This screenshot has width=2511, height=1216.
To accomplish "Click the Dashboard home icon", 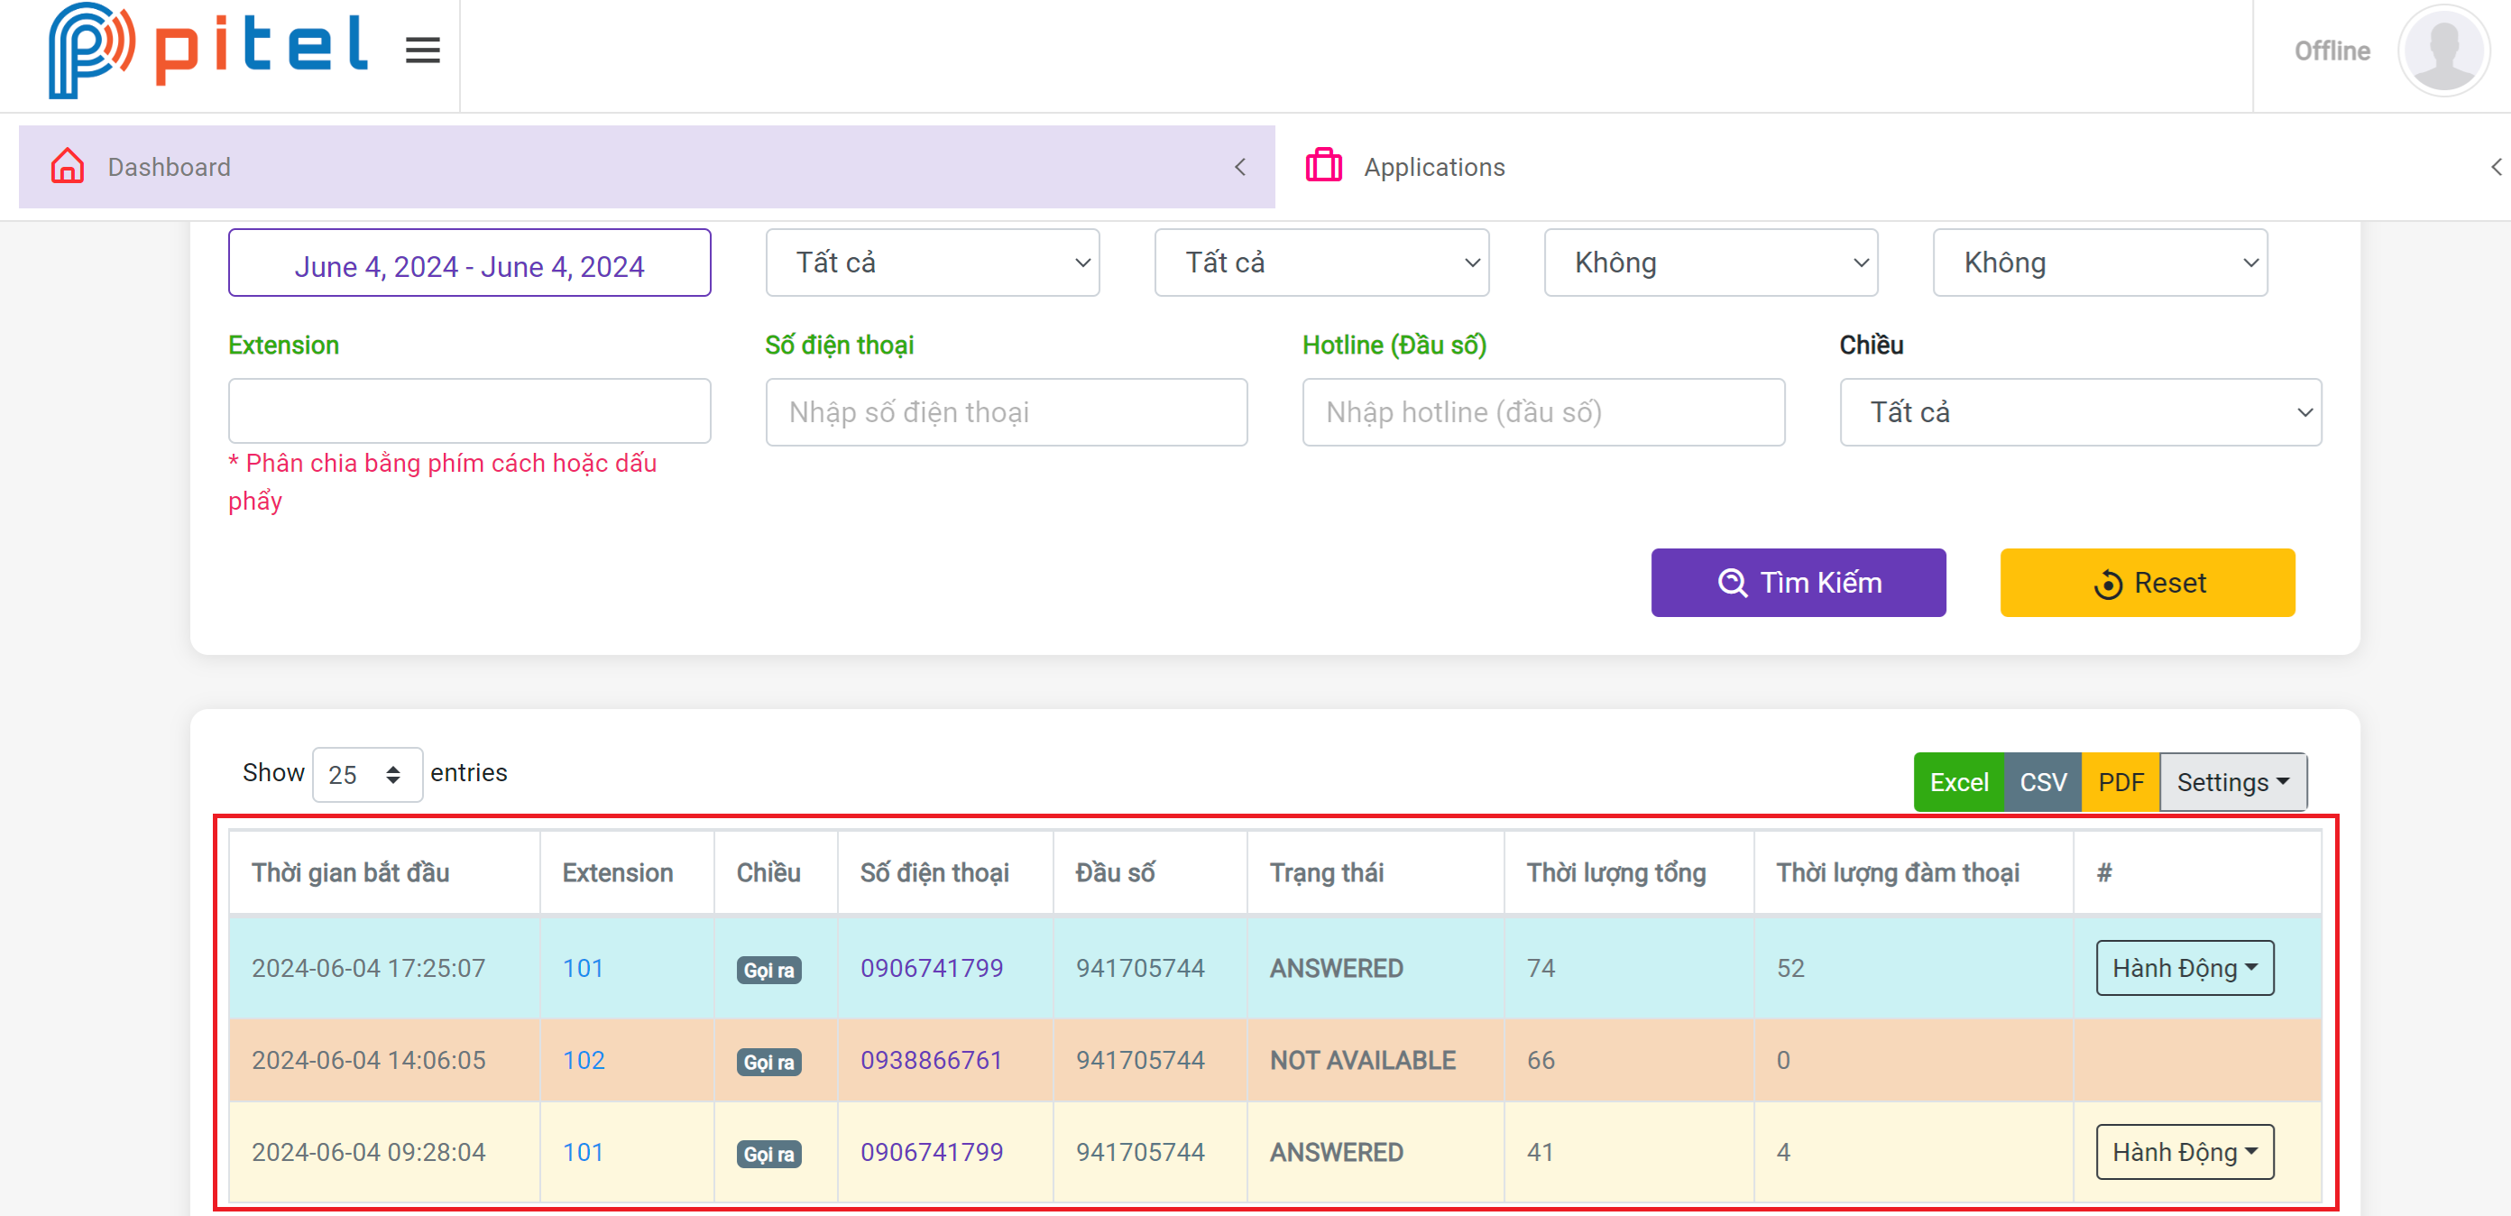I will 68,167.
